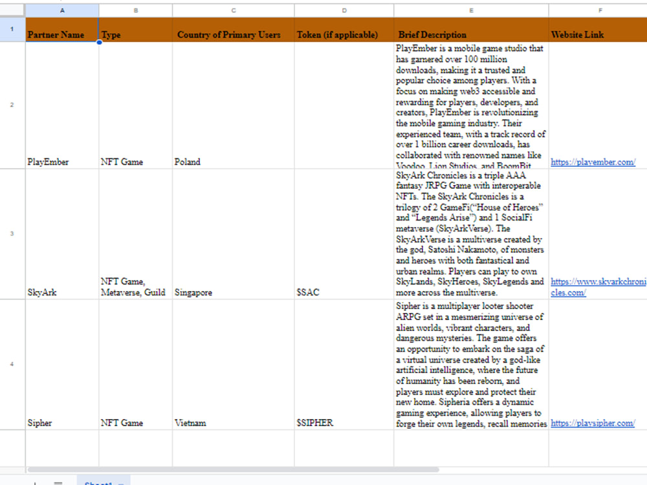Viewport: 647px width, 485px height.
Task: Select the "Sipher" partner name cell
Action: tap(62, 364)
